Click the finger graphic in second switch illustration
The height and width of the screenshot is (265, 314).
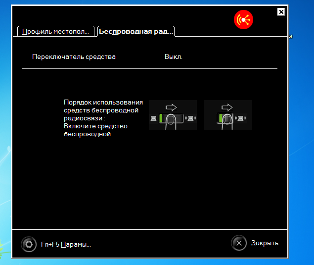pos(227,121)
